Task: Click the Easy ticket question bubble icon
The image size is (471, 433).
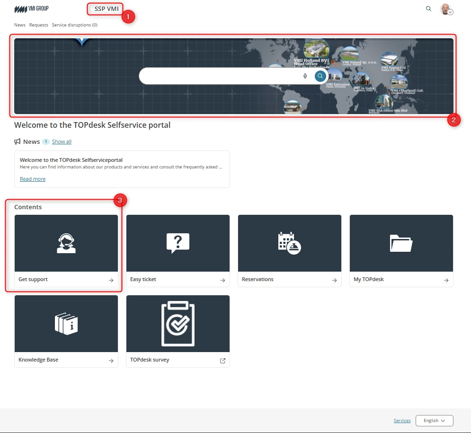Action: pos(178,243)
